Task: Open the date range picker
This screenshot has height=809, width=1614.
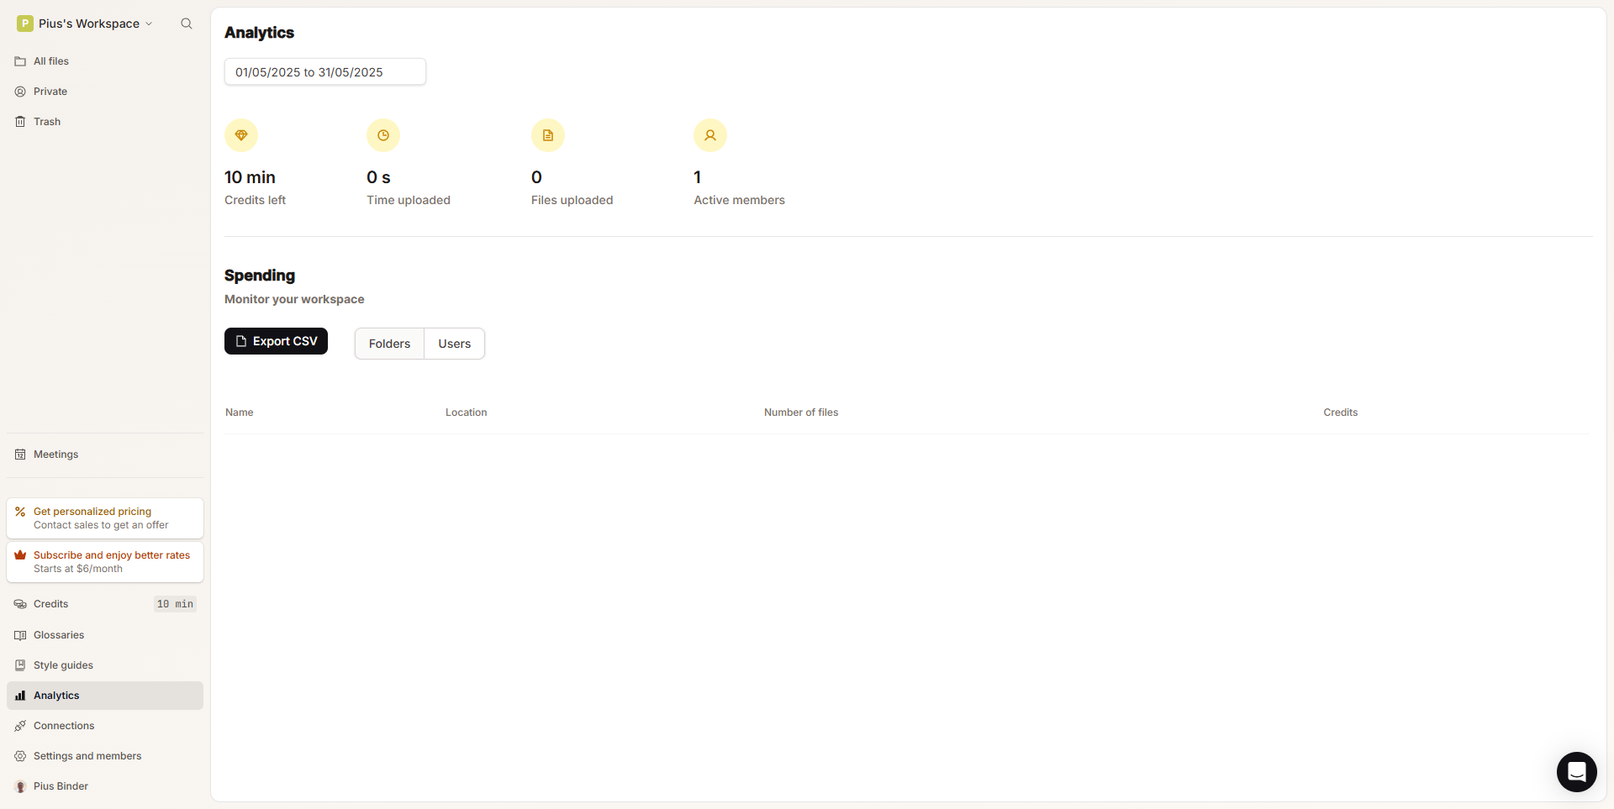Action: 324,72
